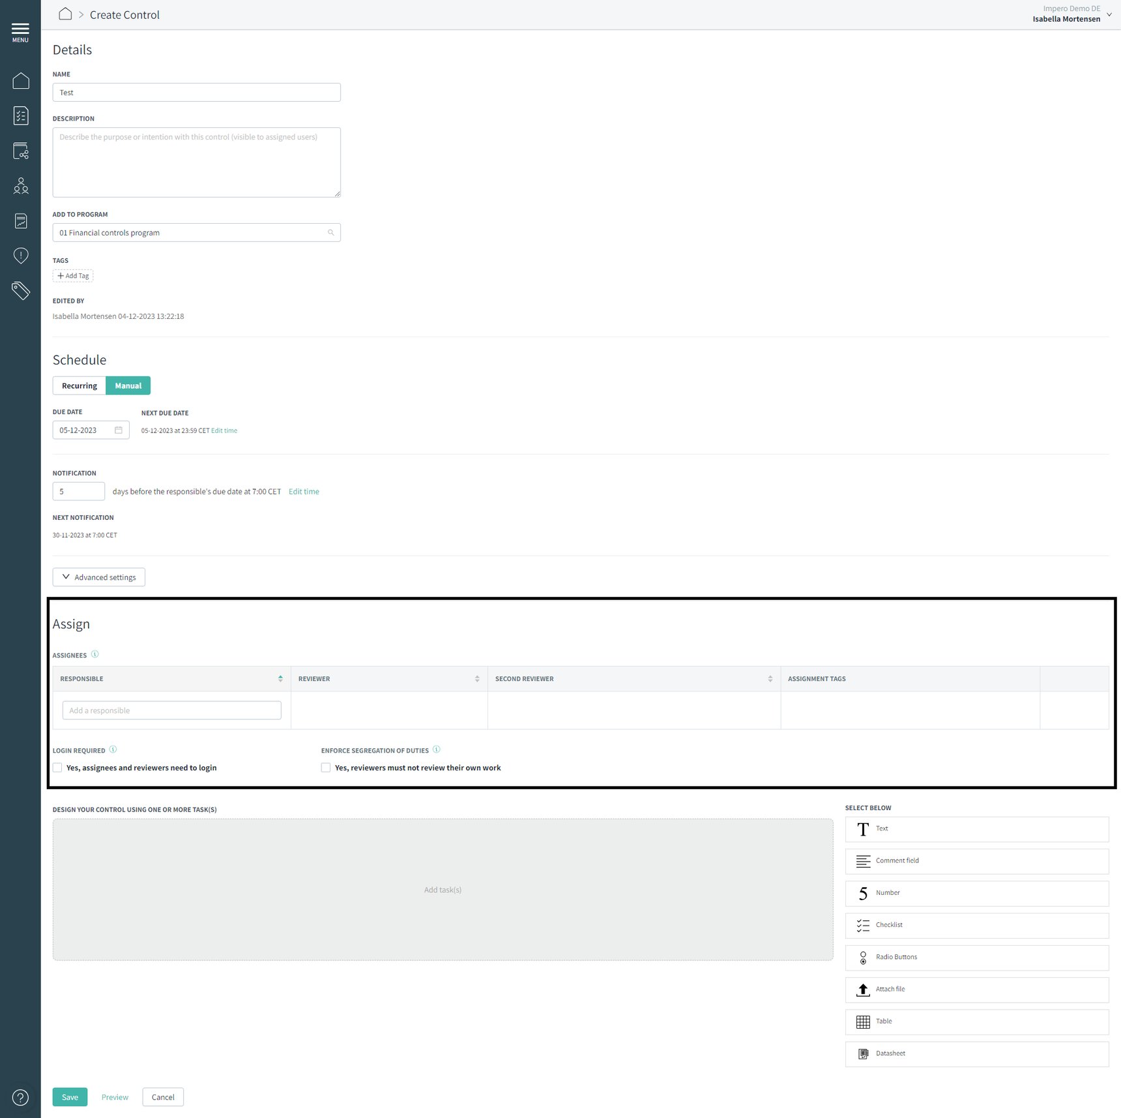The width and height of the screenshot is (1121, 1118).
Task: Click the home icon in the breadcrumb
Action: (x=65, y=14)
